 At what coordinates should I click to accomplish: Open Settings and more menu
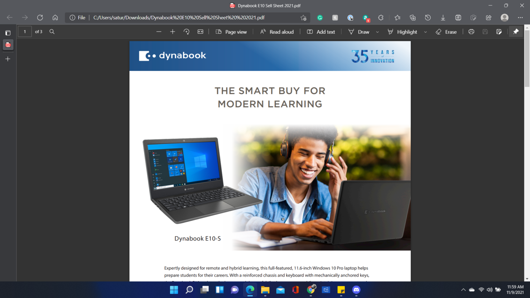click(x=520, y=18)
